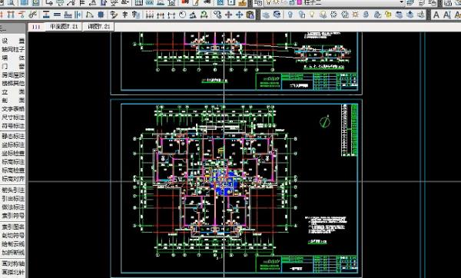
Task: Click the single-line text A icon
Action: click(436, 15)
